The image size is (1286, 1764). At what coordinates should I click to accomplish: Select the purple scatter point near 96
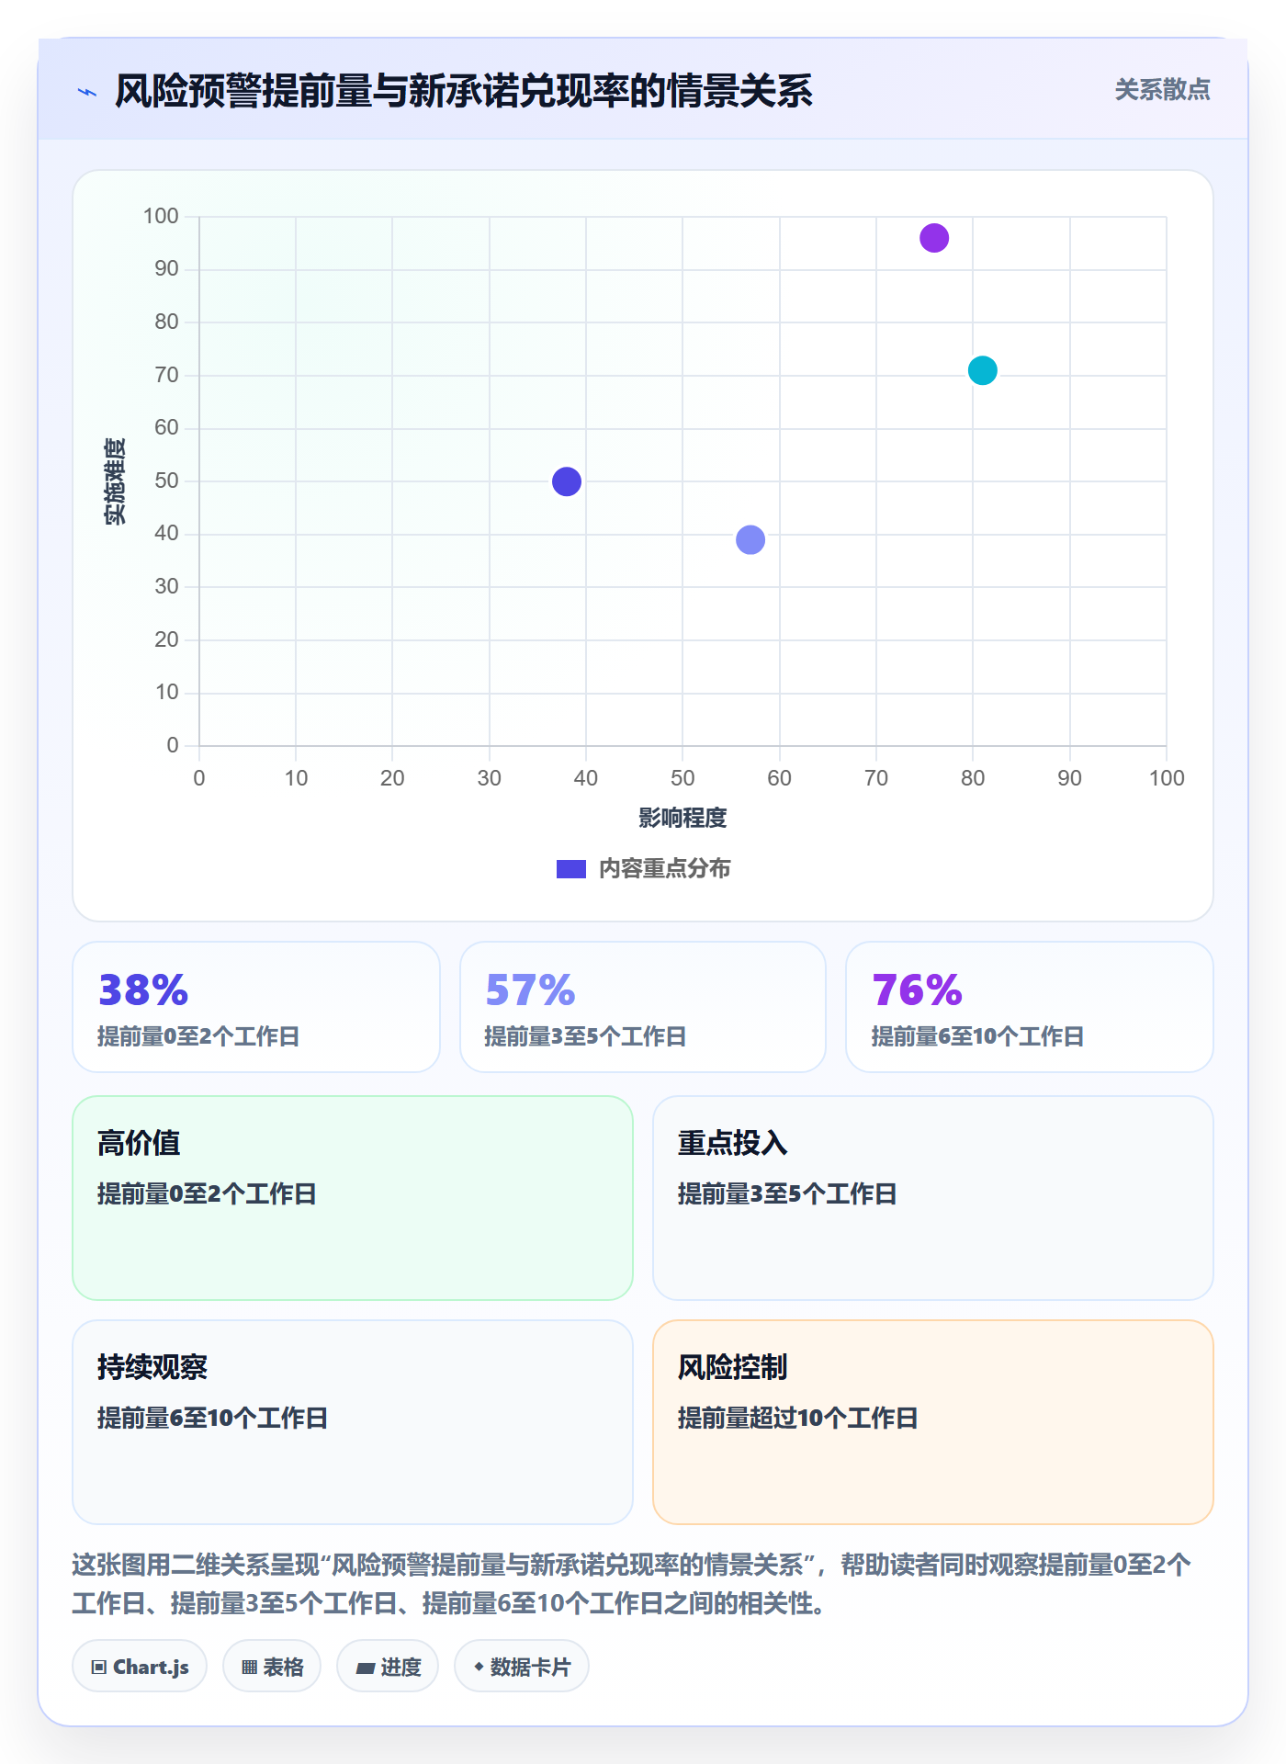(934, 238)
